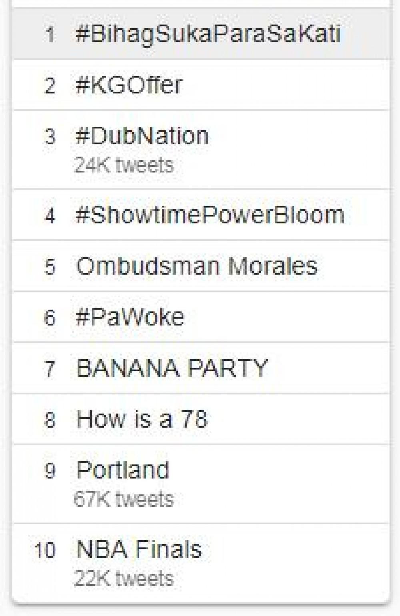400x616 pixels.
Task: Click the 24K tweets count under #DubNation
Action: (124, 165)
